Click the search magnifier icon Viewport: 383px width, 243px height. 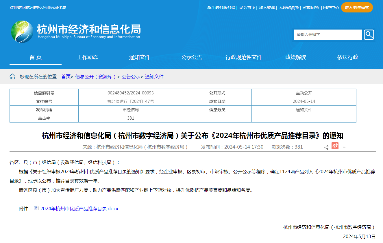coord(369,34)
